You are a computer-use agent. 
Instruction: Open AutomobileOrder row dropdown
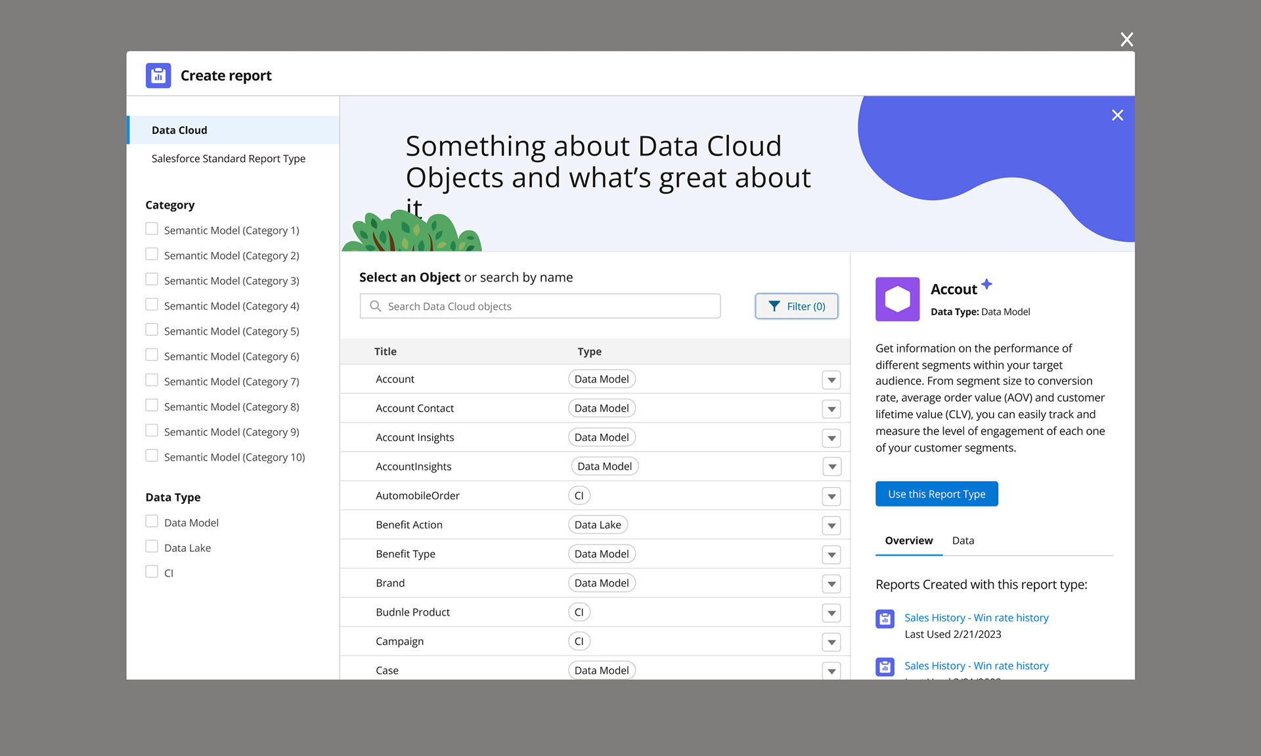pyautogui.click(x=831, y=496)
